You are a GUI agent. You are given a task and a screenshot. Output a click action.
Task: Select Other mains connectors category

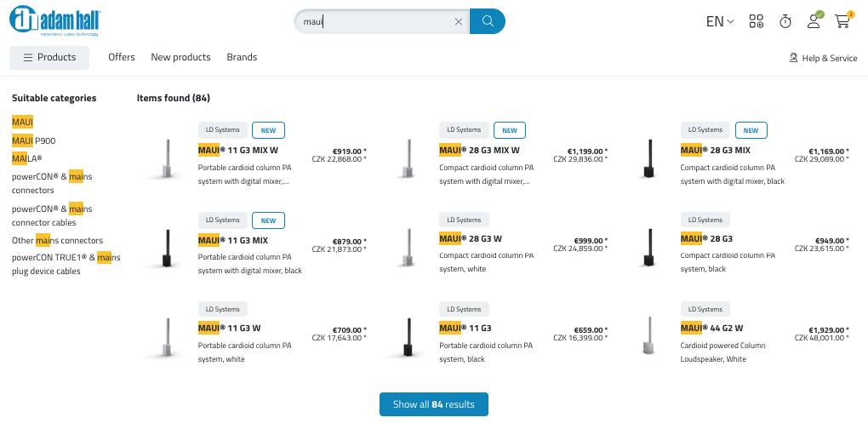pyautogui.click(x=57, y=241)
